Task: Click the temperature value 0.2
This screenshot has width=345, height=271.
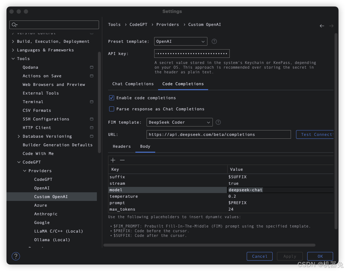Action: click(x=232, y=196)
